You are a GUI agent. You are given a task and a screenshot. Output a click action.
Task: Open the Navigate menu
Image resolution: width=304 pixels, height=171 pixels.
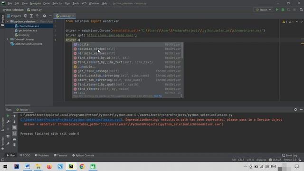click(x=36, y=3)
